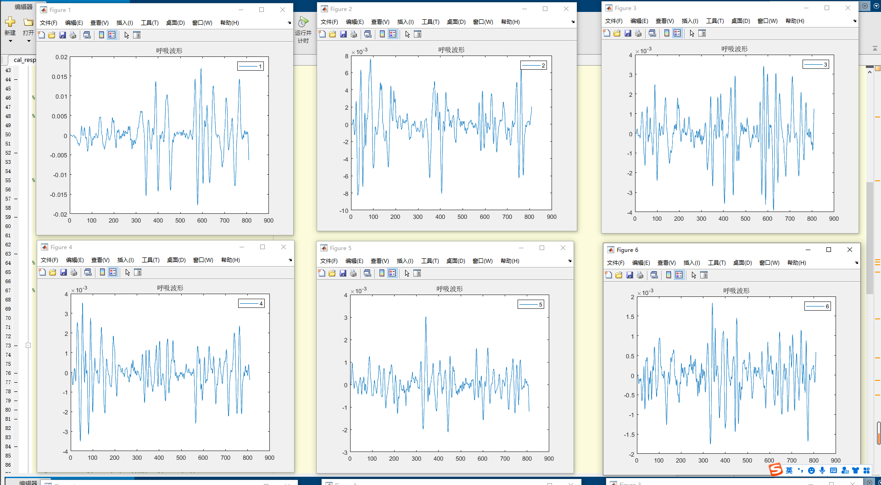
Task: Click editor vertical scrollbar thumb at right
Action: tap(869, 239)
